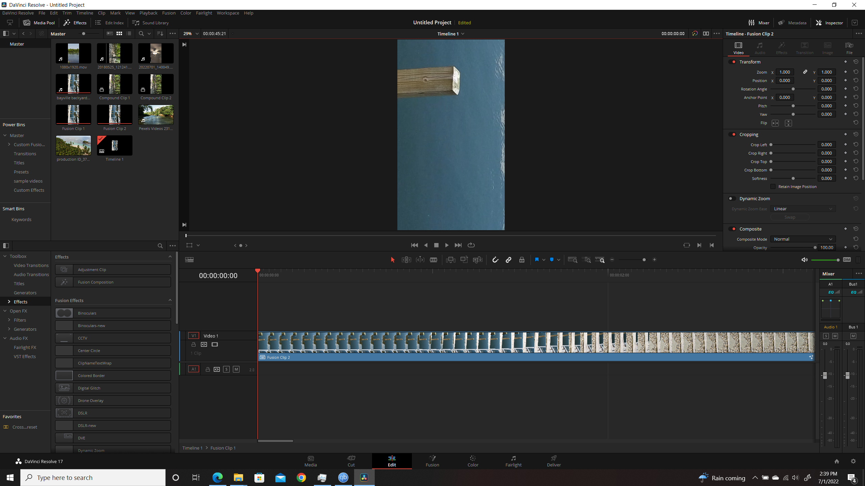Select the arrow Selection Mode tool
The width and height of the screenshot is (865, 486).
[392, 260]
